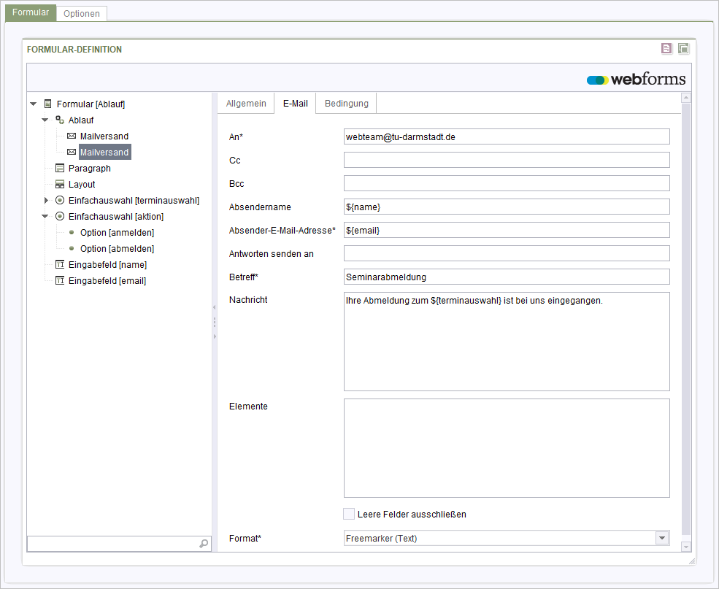Select Eingabefeld [name] tree item
Image resolution: width=719 pixels, height=589 pixels.
pyautogui.click(x=107, y=264)
